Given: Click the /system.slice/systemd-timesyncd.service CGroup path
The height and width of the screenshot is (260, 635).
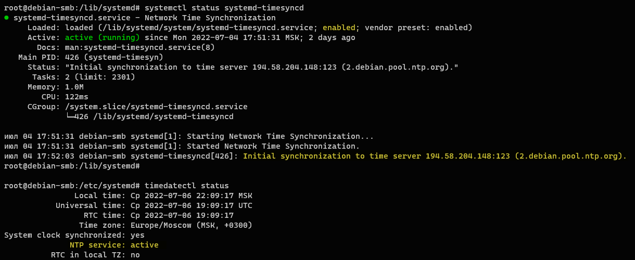Looking at the screenshot, I should tap(156, 107).
